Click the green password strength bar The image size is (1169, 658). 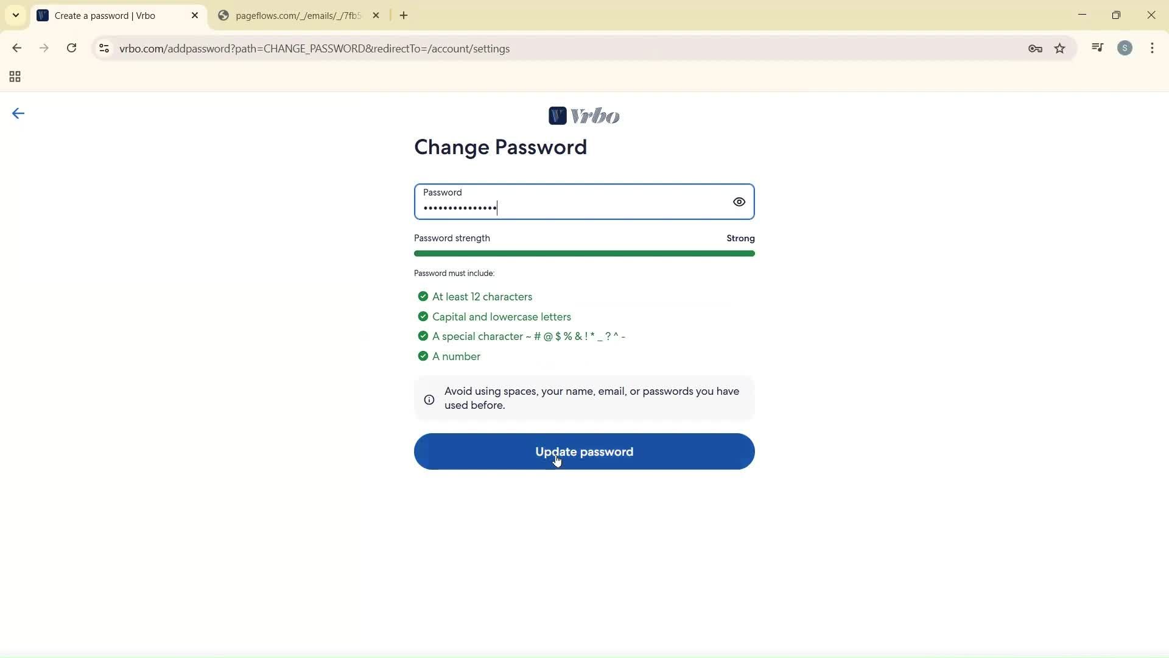point(584,253)
